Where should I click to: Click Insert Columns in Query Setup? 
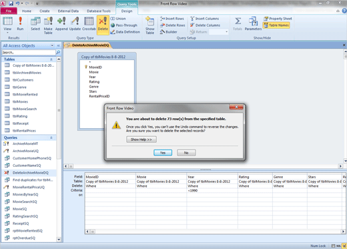click(204, 19)
